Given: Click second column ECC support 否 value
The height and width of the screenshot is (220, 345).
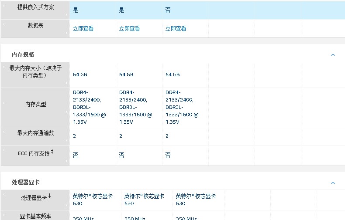Looking at the screenshot, I should click(x=121, y=155).
